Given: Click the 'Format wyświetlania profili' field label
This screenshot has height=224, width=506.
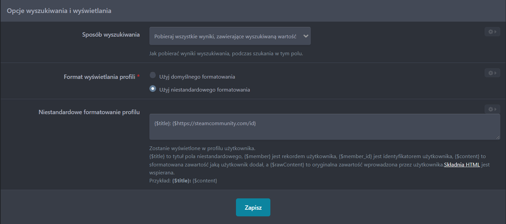Looking at the screenshot, I should (99, 77).
